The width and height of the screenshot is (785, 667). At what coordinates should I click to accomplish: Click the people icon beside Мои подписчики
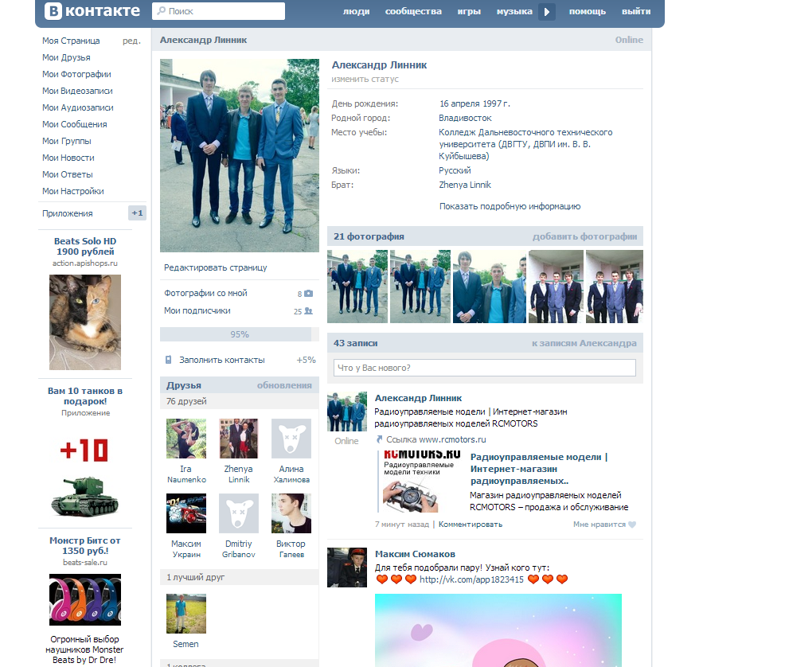point(308,310)
